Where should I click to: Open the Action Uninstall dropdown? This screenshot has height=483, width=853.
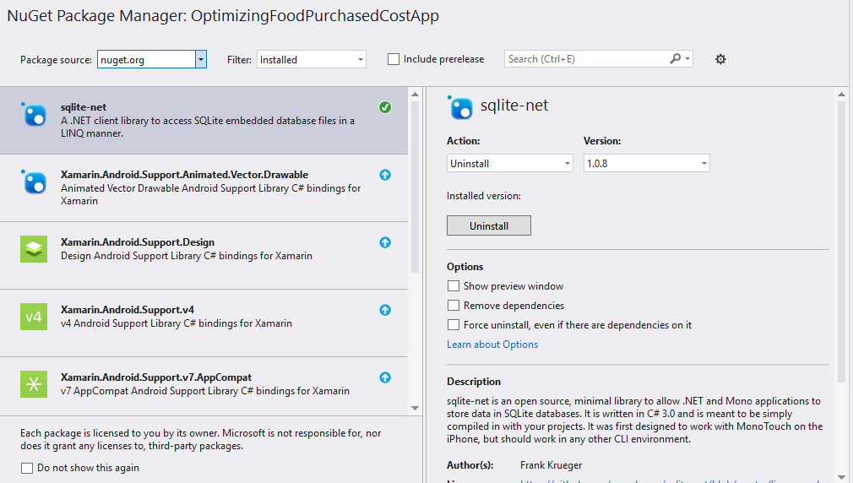click(x=510, y=163)
